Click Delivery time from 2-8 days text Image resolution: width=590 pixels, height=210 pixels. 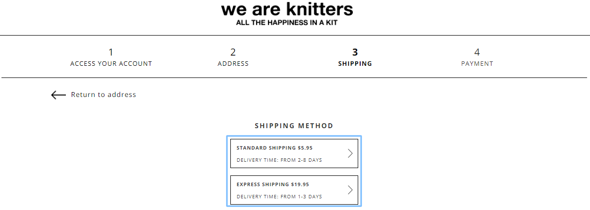[279, 160]
